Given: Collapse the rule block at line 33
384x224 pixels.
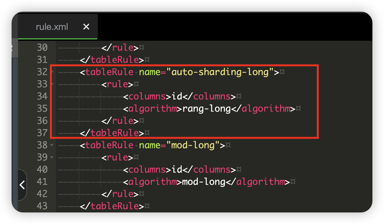Looking at the screenshot, I should point(52,84).
